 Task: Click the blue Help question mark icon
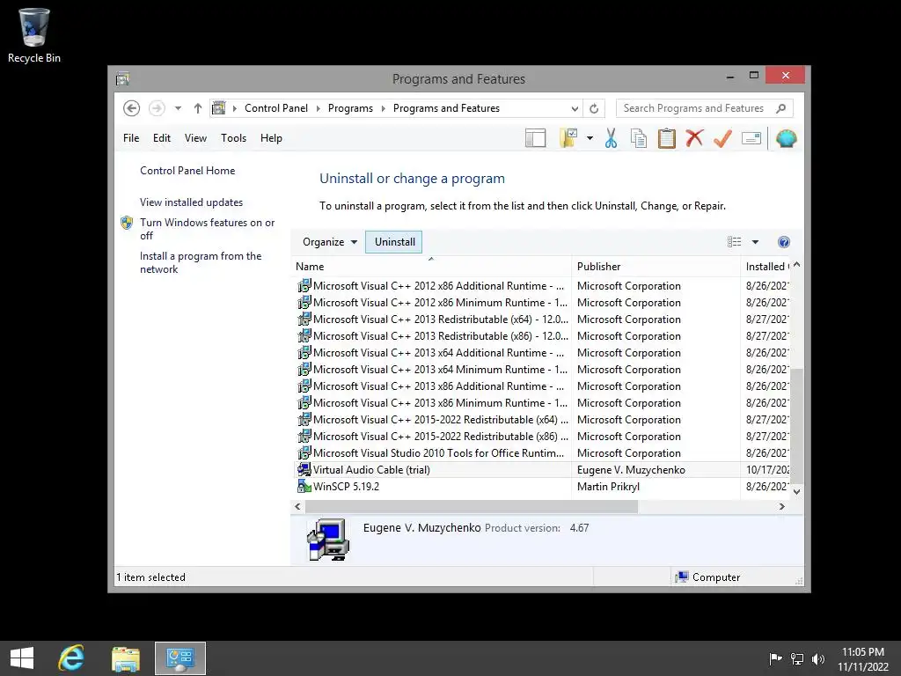tap(783, 242)
